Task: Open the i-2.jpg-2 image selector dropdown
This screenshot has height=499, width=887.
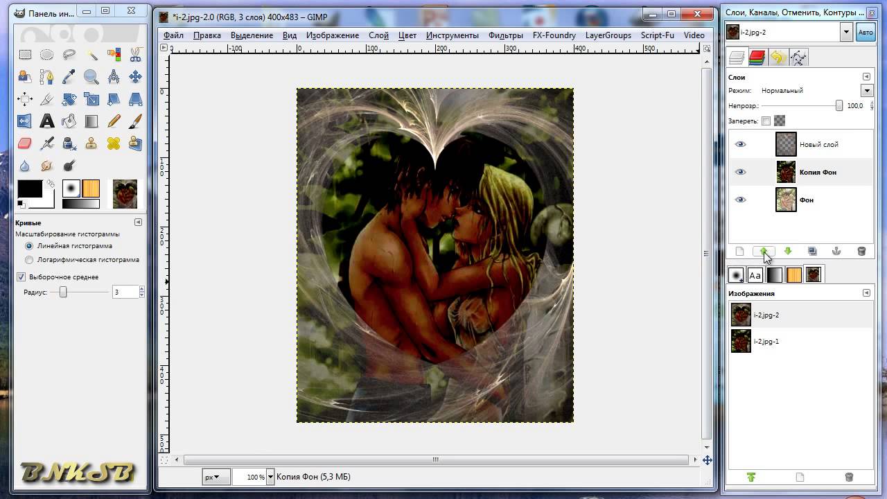Action: tap(846, 32)
